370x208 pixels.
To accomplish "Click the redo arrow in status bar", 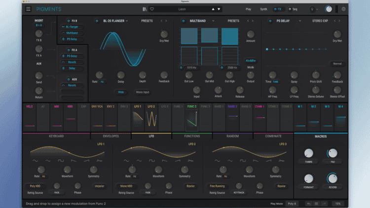I will (x=324, y=204).
